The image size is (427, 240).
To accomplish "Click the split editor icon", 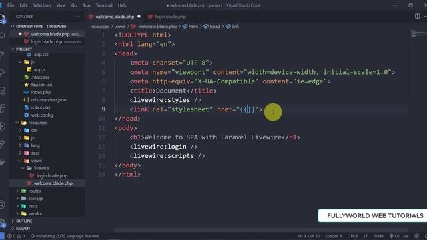I will click(x=417, y=16).
